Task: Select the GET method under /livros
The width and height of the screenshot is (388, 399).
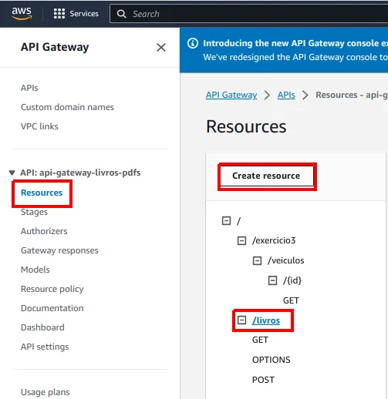Action: pyautogui.click(x=260, y=340)
